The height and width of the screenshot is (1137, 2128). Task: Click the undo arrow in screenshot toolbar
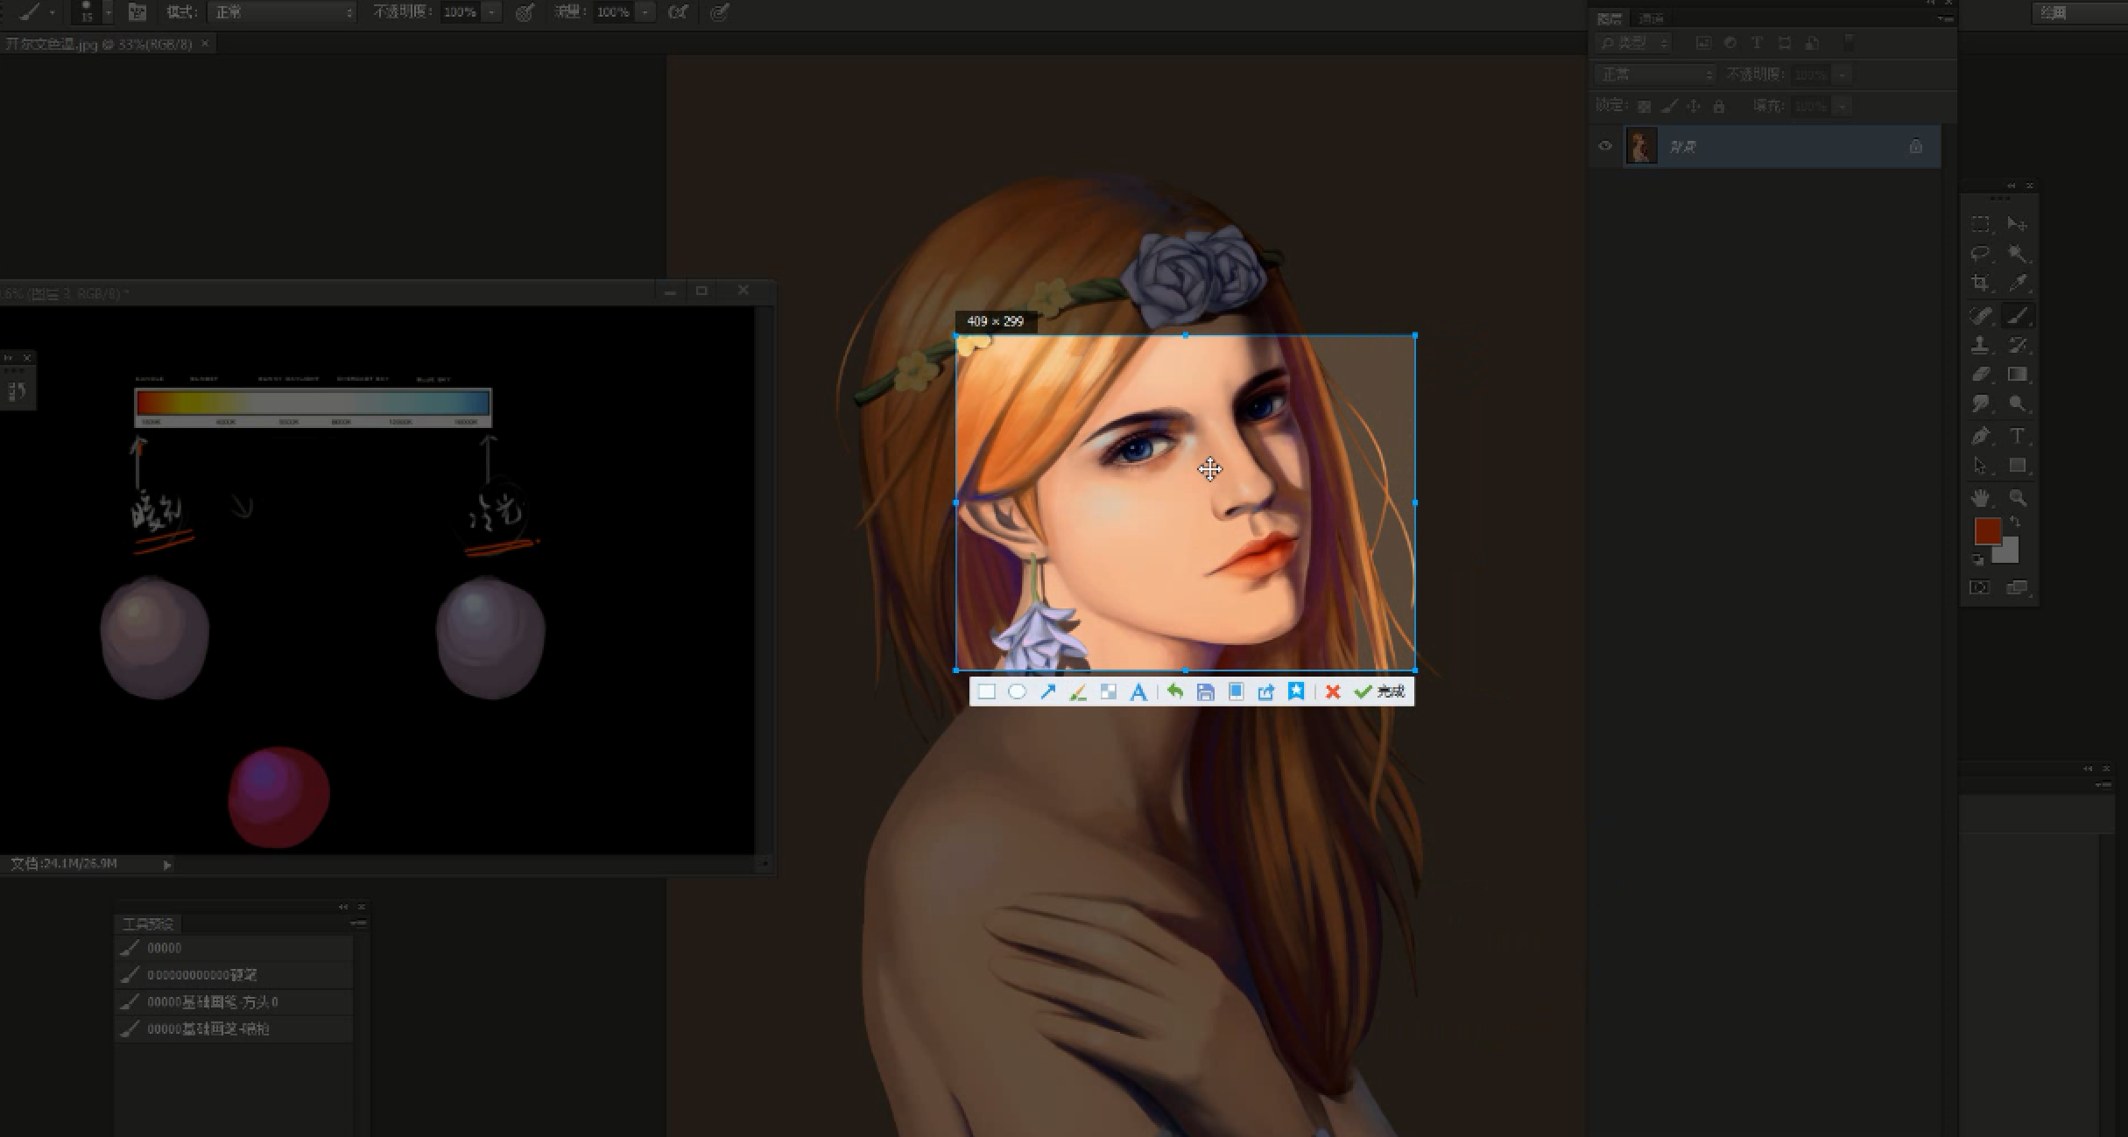pos(1175,691)
